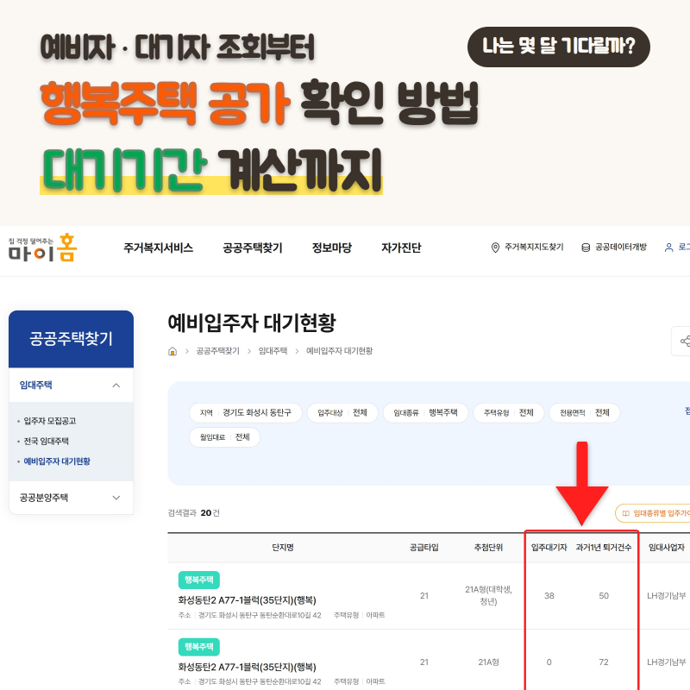Click the login user icon
Screen dimensions: 690x690
click(x=669, y=248)
